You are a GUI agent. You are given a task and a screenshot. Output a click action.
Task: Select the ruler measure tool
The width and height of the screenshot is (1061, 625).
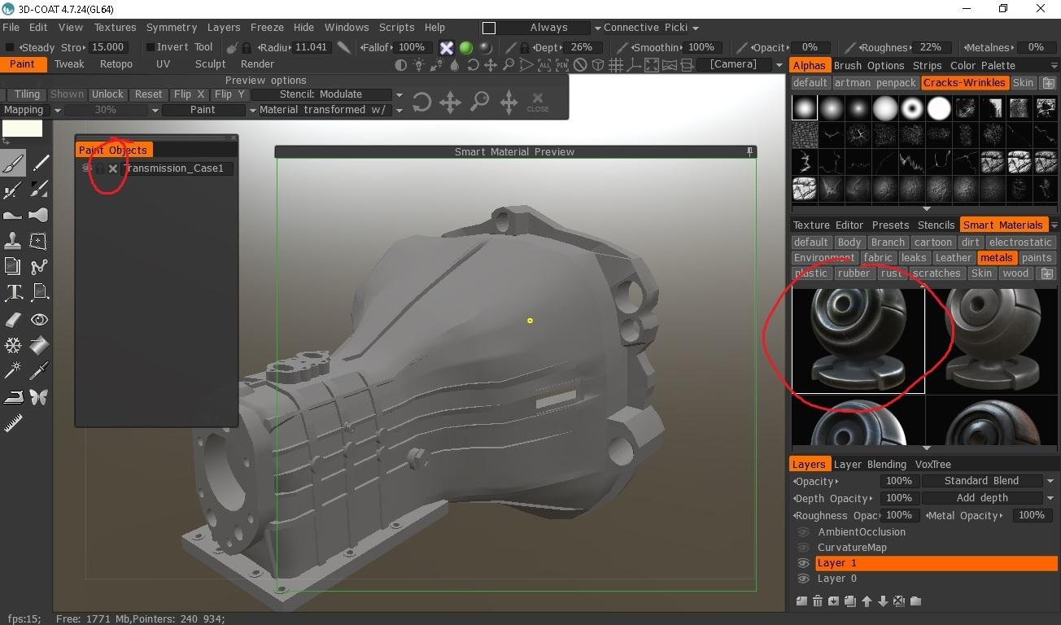click(13, 423)
